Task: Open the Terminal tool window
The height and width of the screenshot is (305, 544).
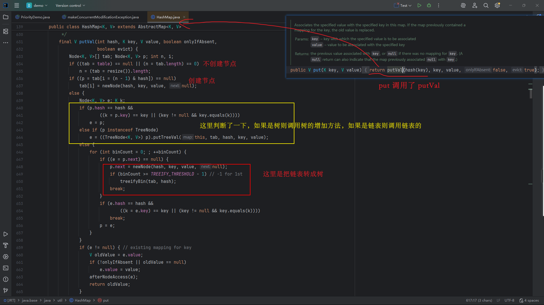Action: click(6, 268)
